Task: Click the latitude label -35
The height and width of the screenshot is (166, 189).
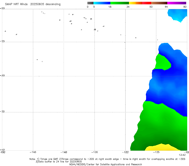Action: pos(2,111)
